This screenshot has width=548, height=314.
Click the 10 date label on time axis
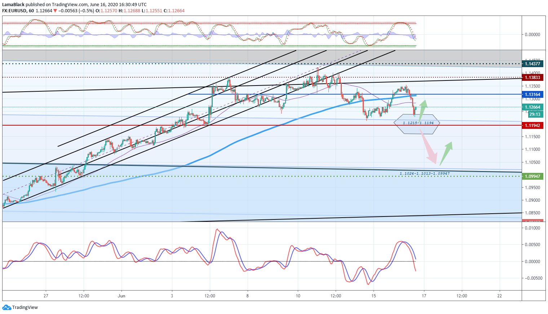(x=298, y=296)
